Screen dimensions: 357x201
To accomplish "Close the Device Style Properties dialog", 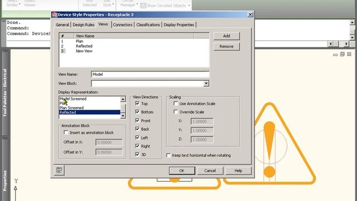I will coord(250,15).
